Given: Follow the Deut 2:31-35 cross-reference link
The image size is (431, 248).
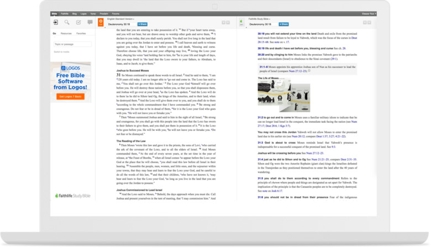Looking at the screenshot, I should [348, 160].
